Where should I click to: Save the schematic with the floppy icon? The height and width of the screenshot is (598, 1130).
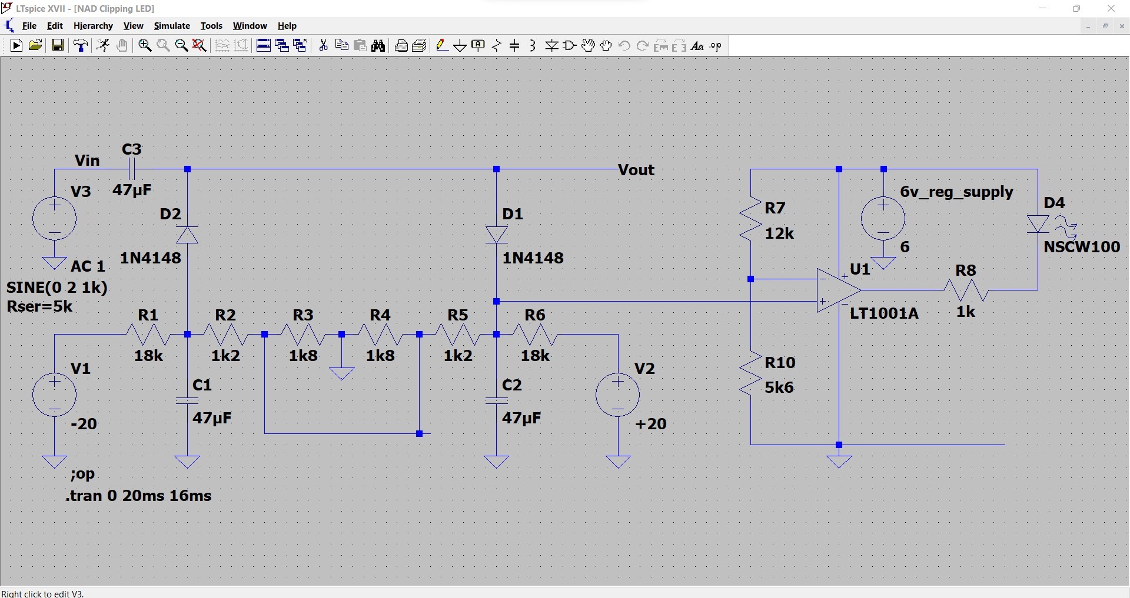[58, 46]
